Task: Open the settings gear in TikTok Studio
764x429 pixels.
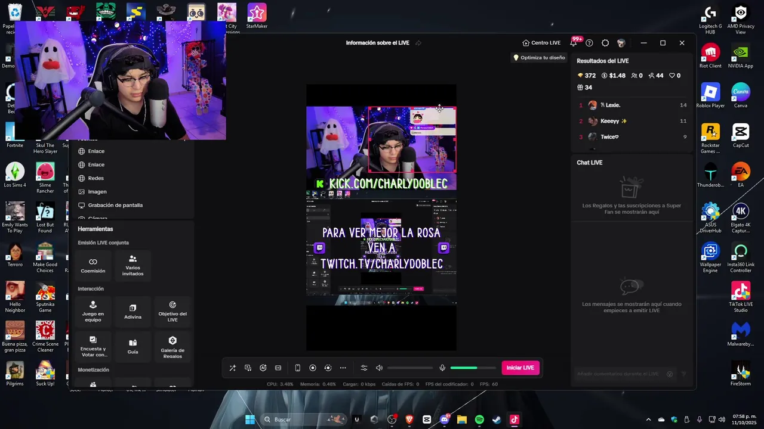Action: 605,43
